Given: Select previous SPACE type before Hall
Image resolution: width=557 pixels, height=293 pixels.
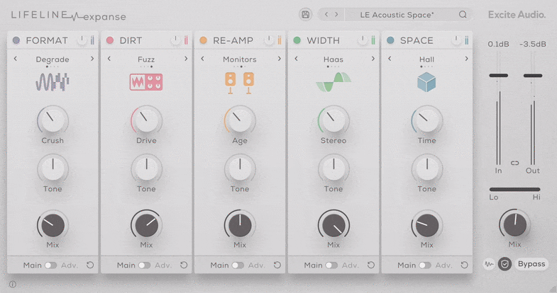Looking at the screenshot, I should point(390,59).
